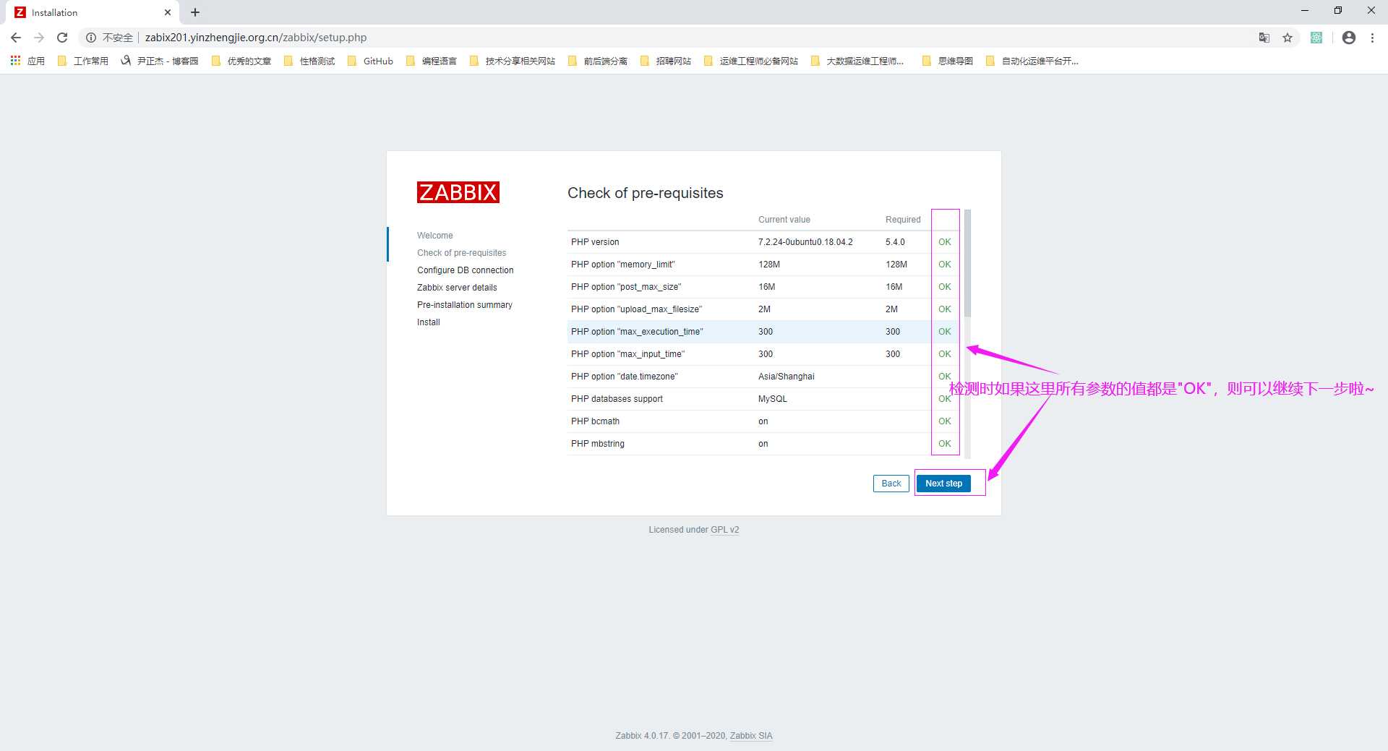This screenshot has width=1388, height=751.
Task: Click the PHP bcmath row
Action: coord(764,421)
